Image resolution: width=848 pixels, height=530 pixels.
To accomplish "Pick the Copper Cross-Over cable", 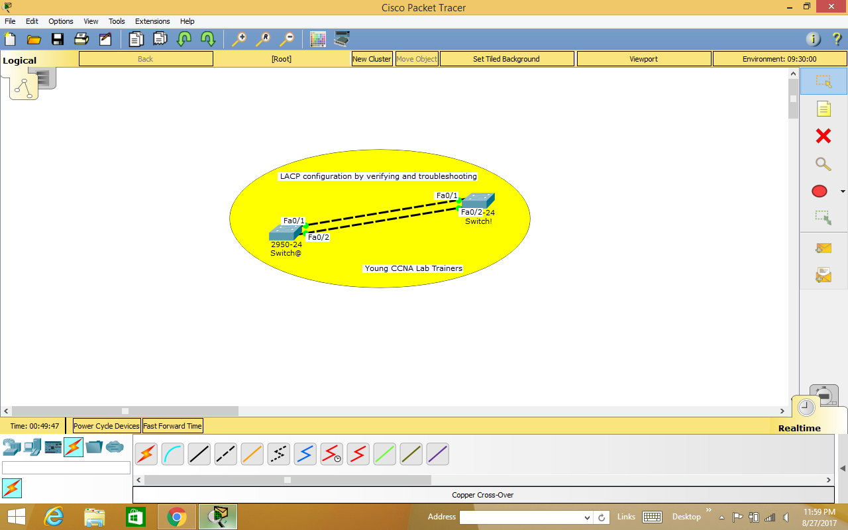I will click(x=226, y=454).
